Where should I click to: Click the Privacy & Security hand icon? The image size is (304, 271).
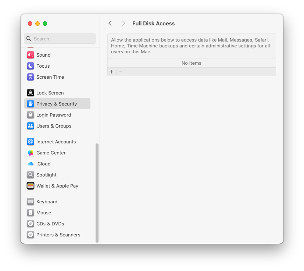(x=31, y=104)
